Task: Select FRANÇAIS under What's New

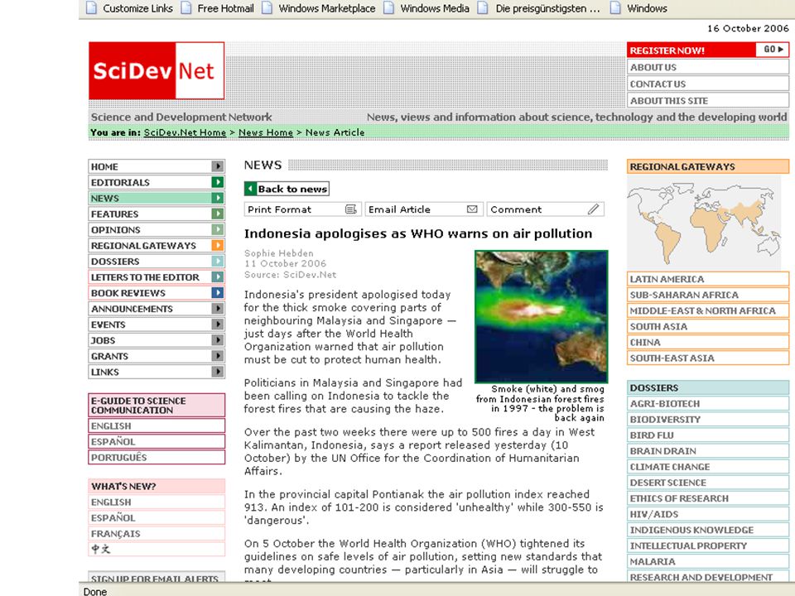Action: click(x=157, y=533)
